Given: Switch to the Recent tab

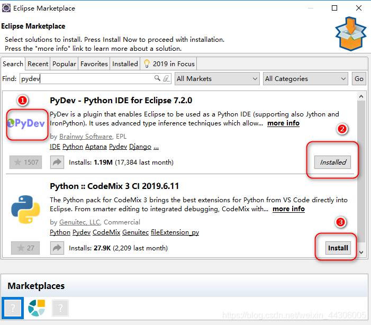Looking at the screenshot, I should (38, 64).
